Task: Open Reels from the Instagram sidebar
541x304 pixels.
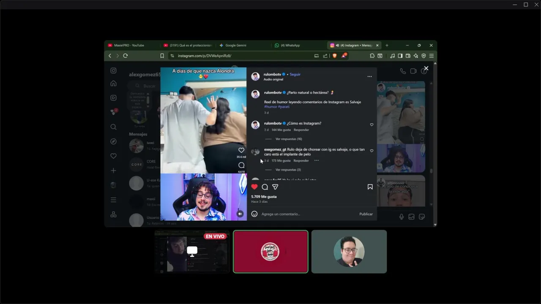Action: coord(113,98)
